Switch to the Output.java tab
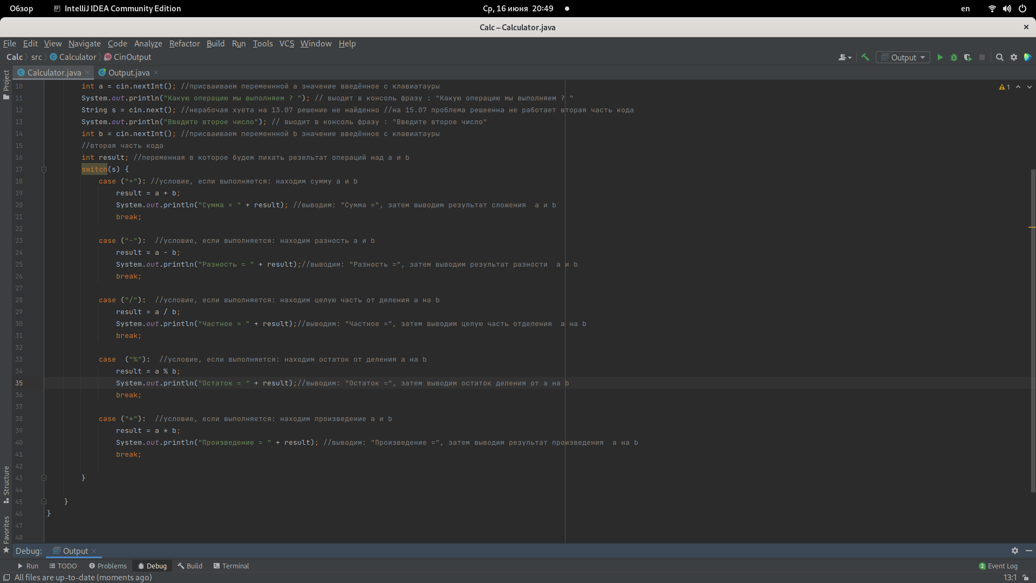This screenshot has height=583, width=1036. click(x=128, y=72)
